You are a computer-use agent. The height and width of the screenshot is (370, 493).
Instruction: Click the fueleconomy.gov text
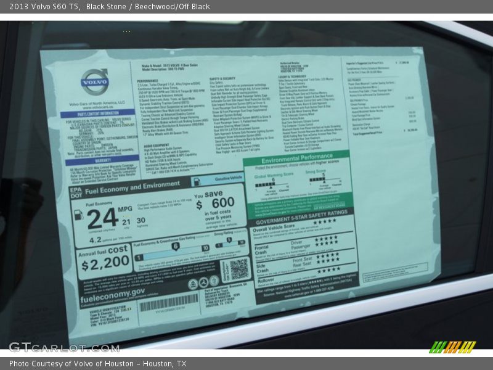(x=113, y=295)
